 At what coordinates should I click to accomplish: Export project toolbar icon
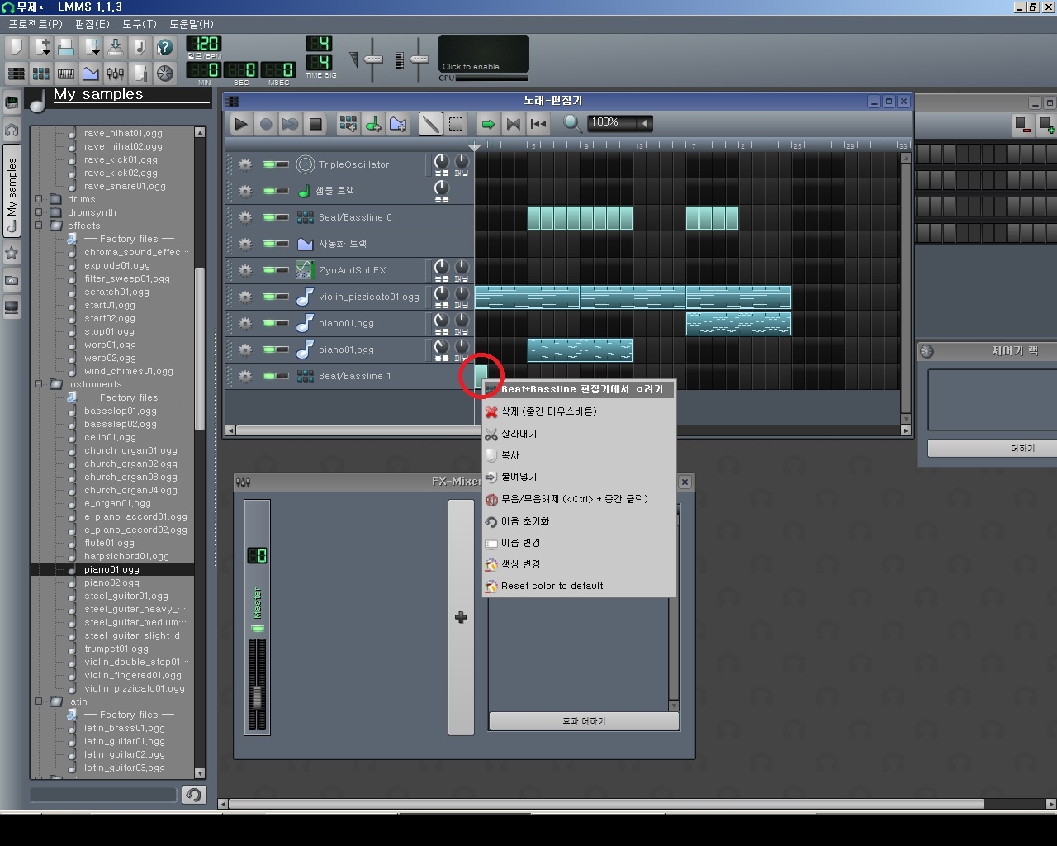pos(140,47)
